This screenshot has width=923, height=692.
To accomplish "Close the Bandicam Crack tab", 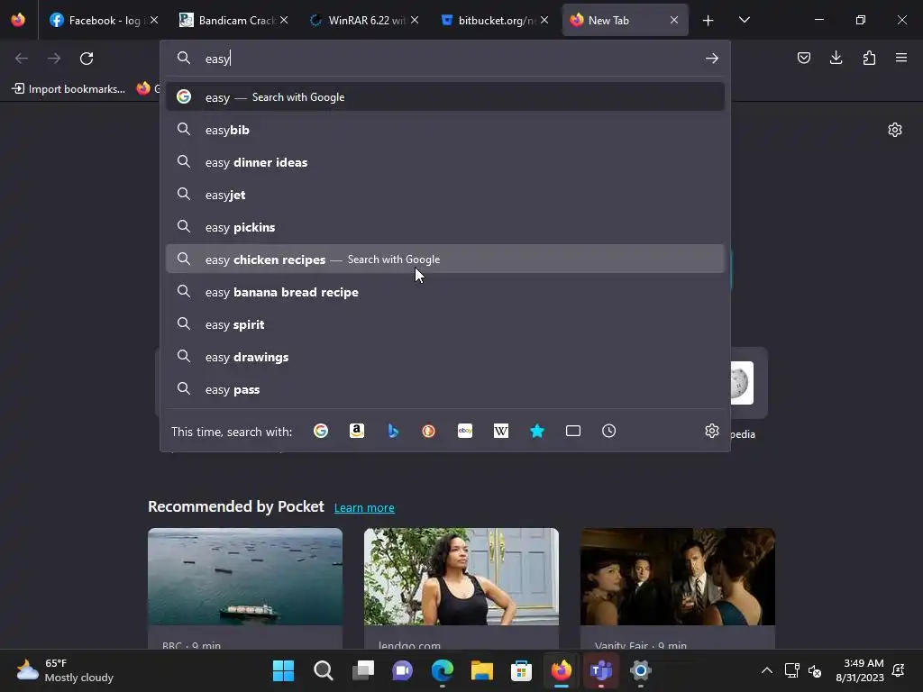I will [284, 21].
